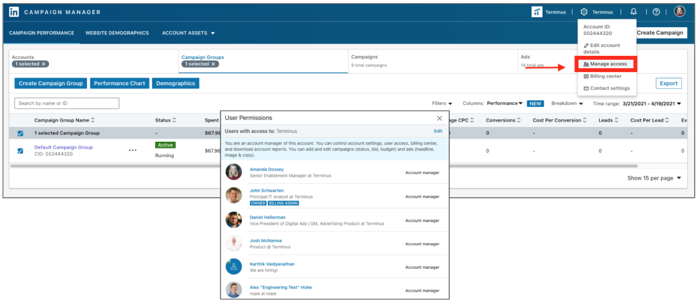This screenshot has width=700, height=303.
Task: Sort by Campaign Group Name column
Action: click(x=65, y=120)
